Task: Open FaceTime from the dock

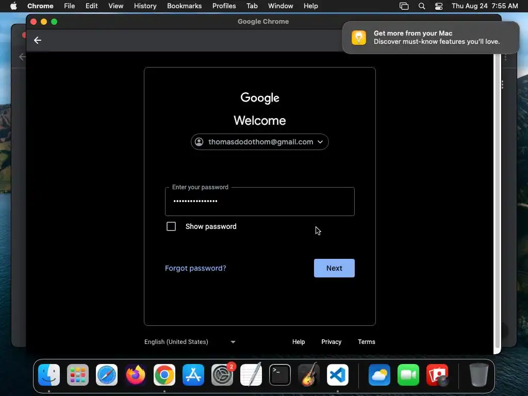Action: point(408,375)
